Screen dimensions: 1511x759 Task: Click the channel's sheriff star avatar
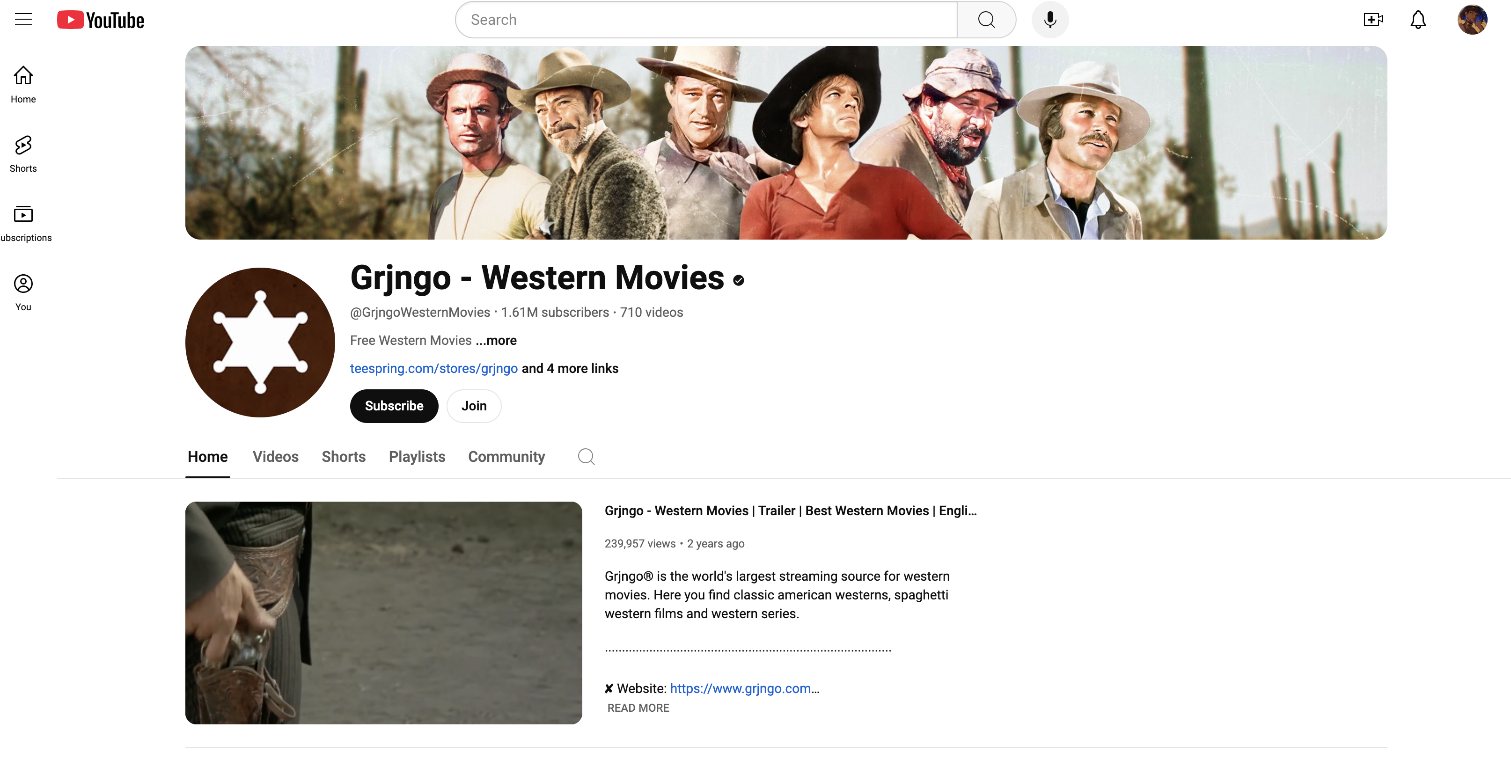[x=260, y=343]
